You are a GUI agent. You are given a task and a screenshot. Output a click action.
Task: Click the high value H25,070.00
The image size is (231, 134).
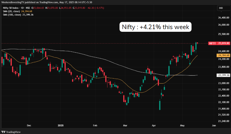[x=51, y=8]
